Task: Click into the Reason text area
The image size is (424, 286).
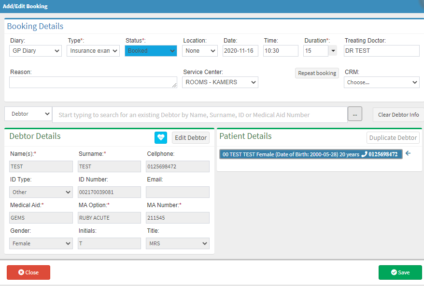Action: tap(93, 82)
